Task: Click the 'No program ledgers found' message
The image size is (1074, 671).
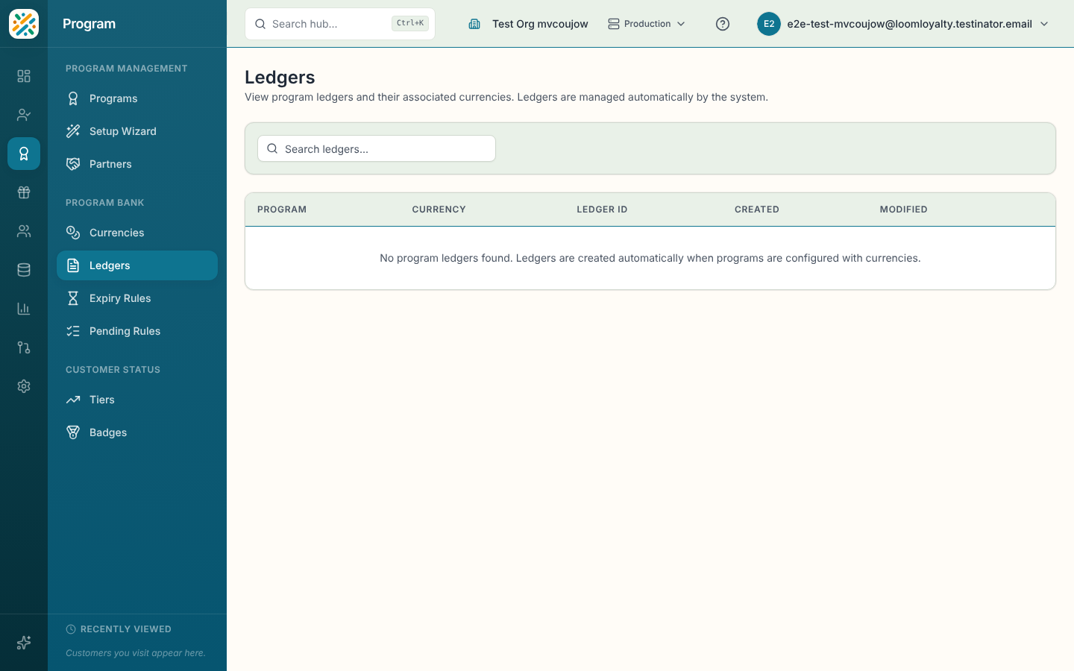Action: pyautogui.click(x=650, y=258)
